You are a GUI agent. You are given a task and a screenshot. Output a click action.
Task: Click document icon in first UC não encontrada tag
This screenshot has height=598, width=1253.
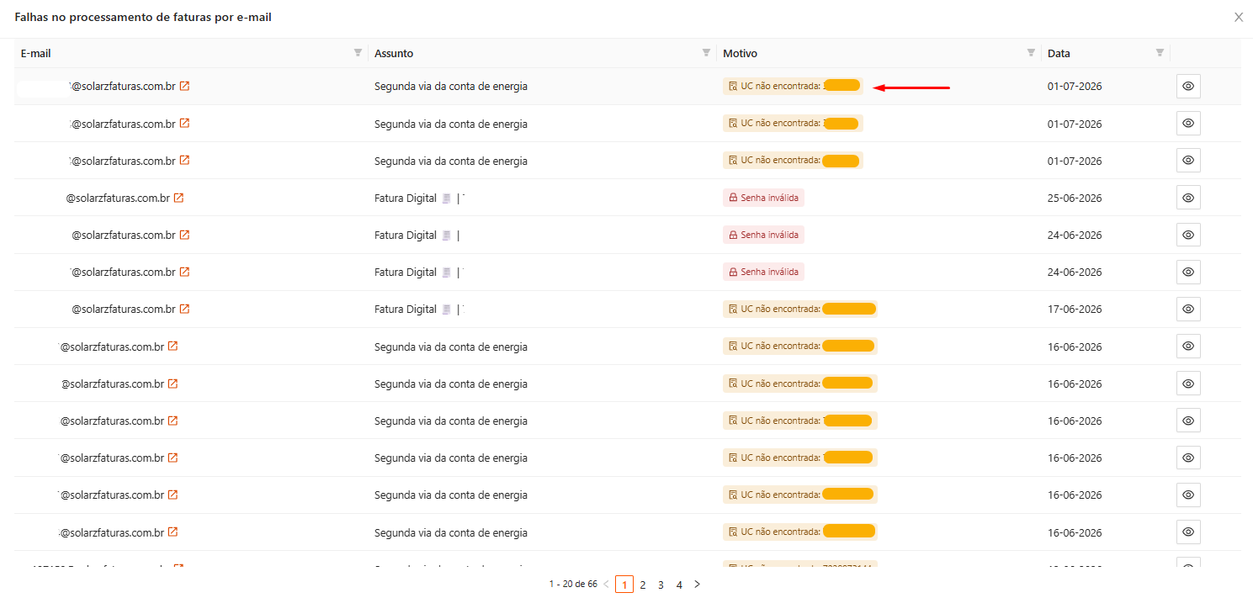click(733, 86)
